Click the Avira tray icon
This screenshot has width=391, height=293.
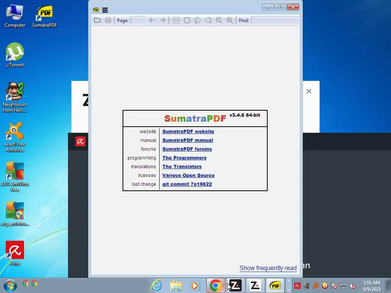(297, 286)
